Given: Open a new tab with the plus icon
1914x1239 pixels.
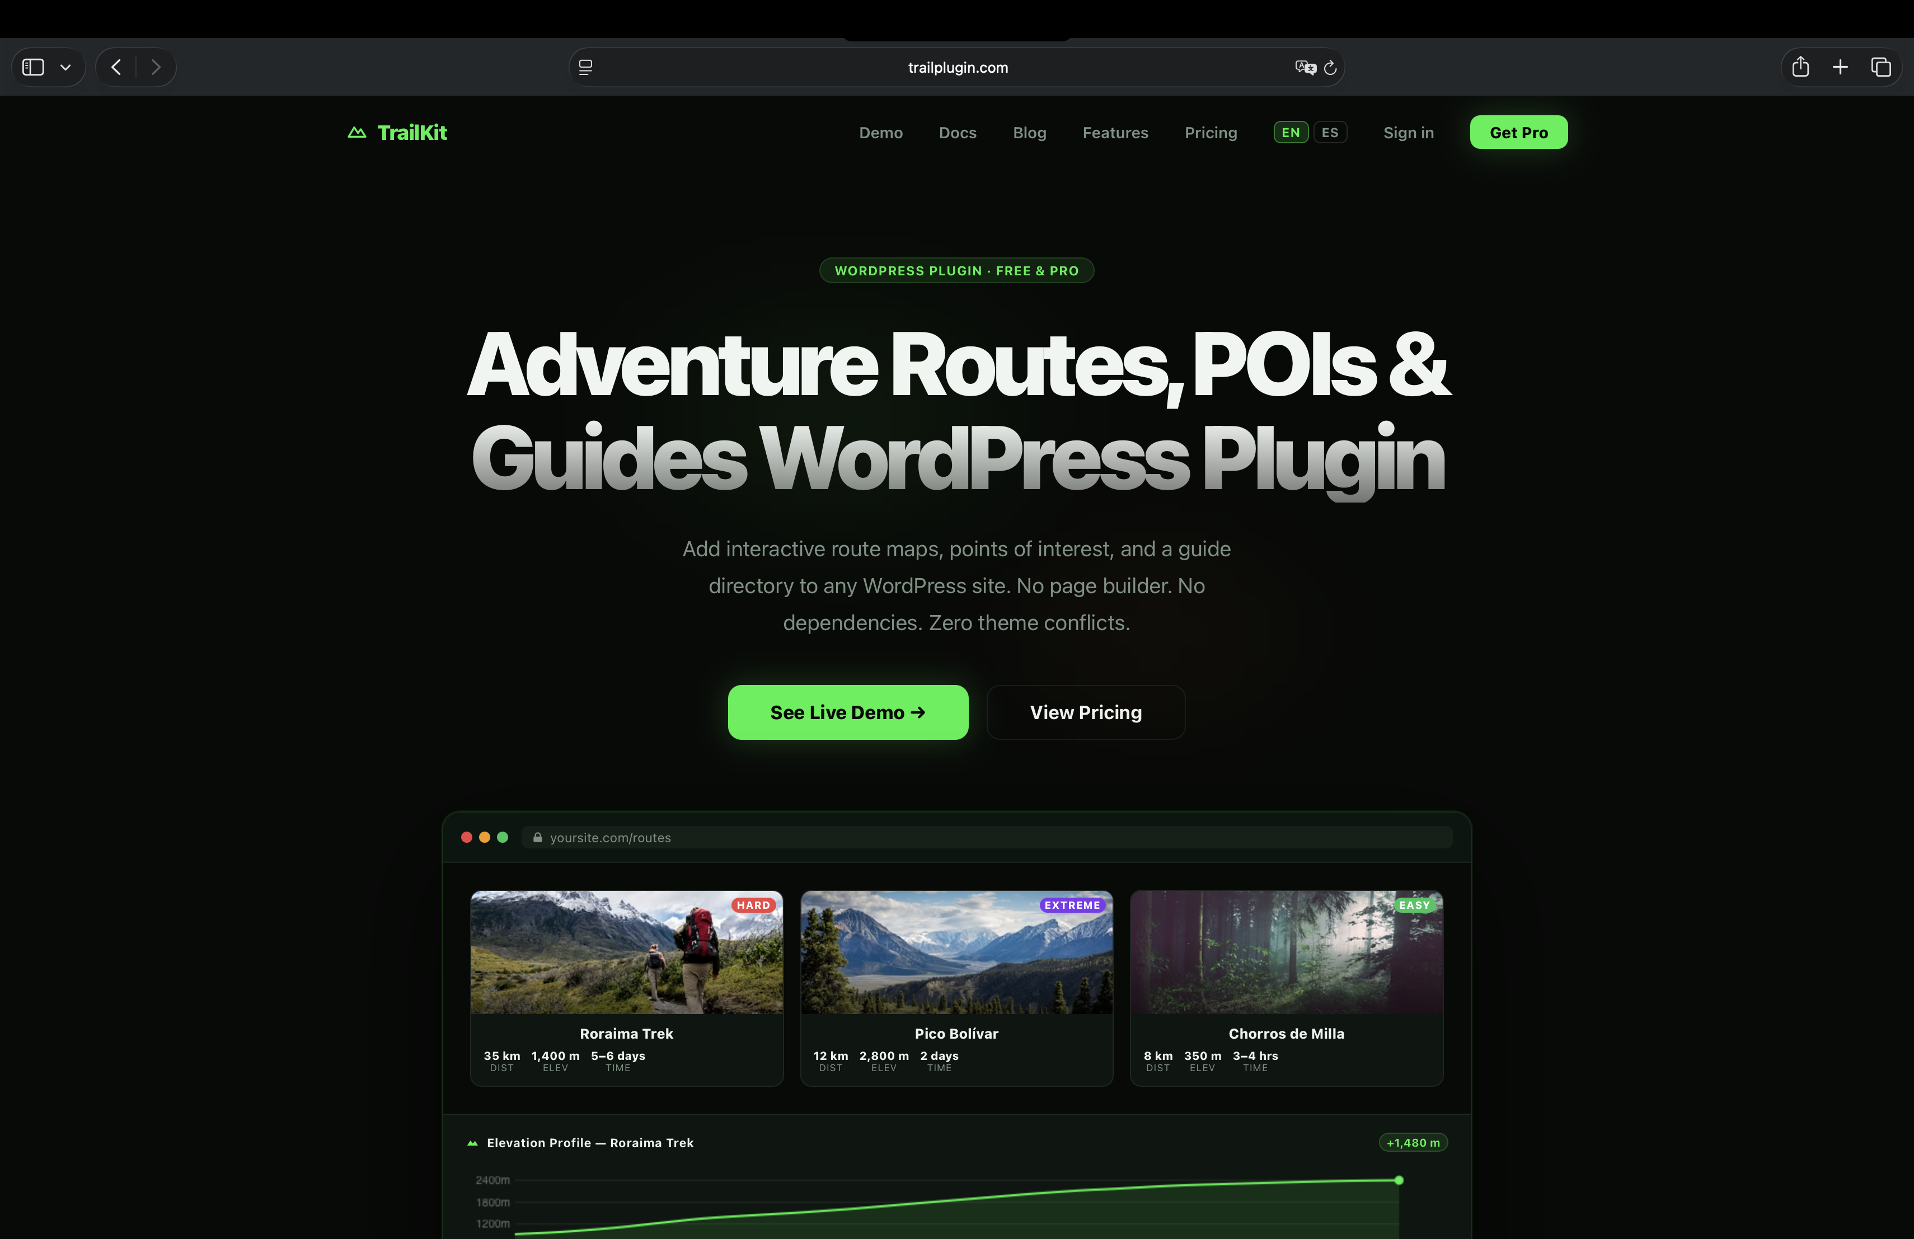Looking at the screenshot, I should pos(1840,67).
